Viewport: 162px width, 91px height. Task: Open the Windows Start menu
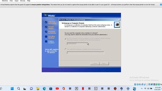(x=12, y=88)
